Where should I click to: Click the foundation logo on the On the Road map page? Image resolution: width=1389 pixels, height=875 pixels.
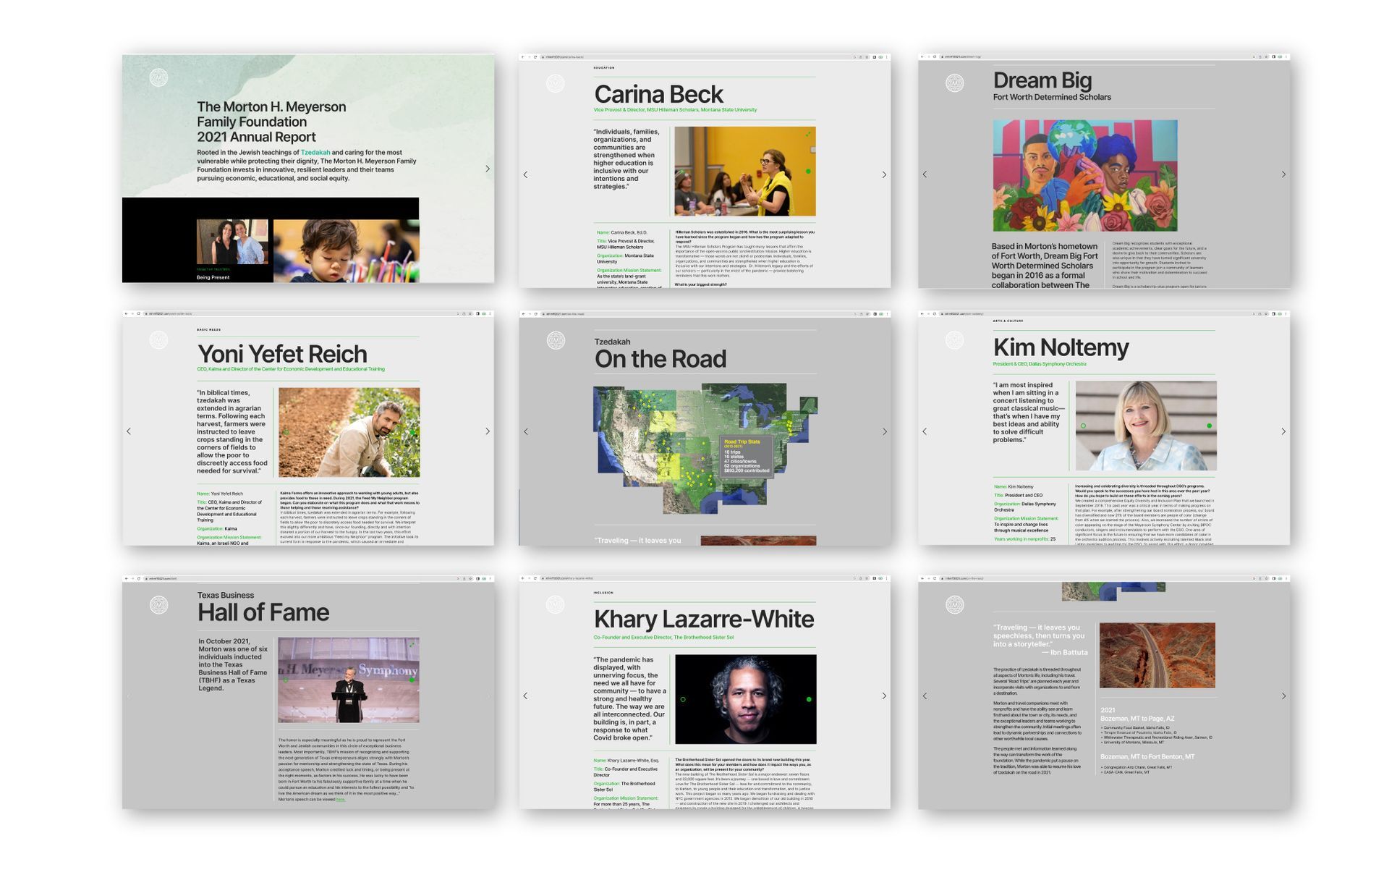[x=556, y=340]
